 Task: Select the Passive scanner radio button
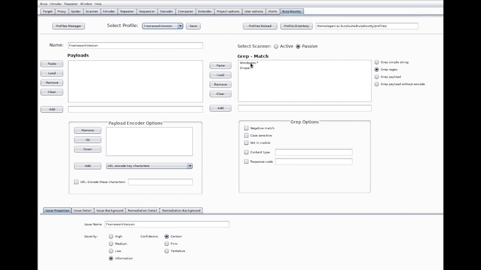(298, 46)
